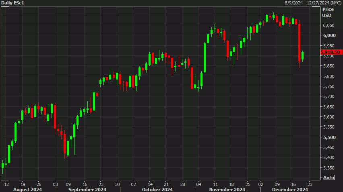
Task: Click the 5,500 price axis label
Action: click(329, 137)
